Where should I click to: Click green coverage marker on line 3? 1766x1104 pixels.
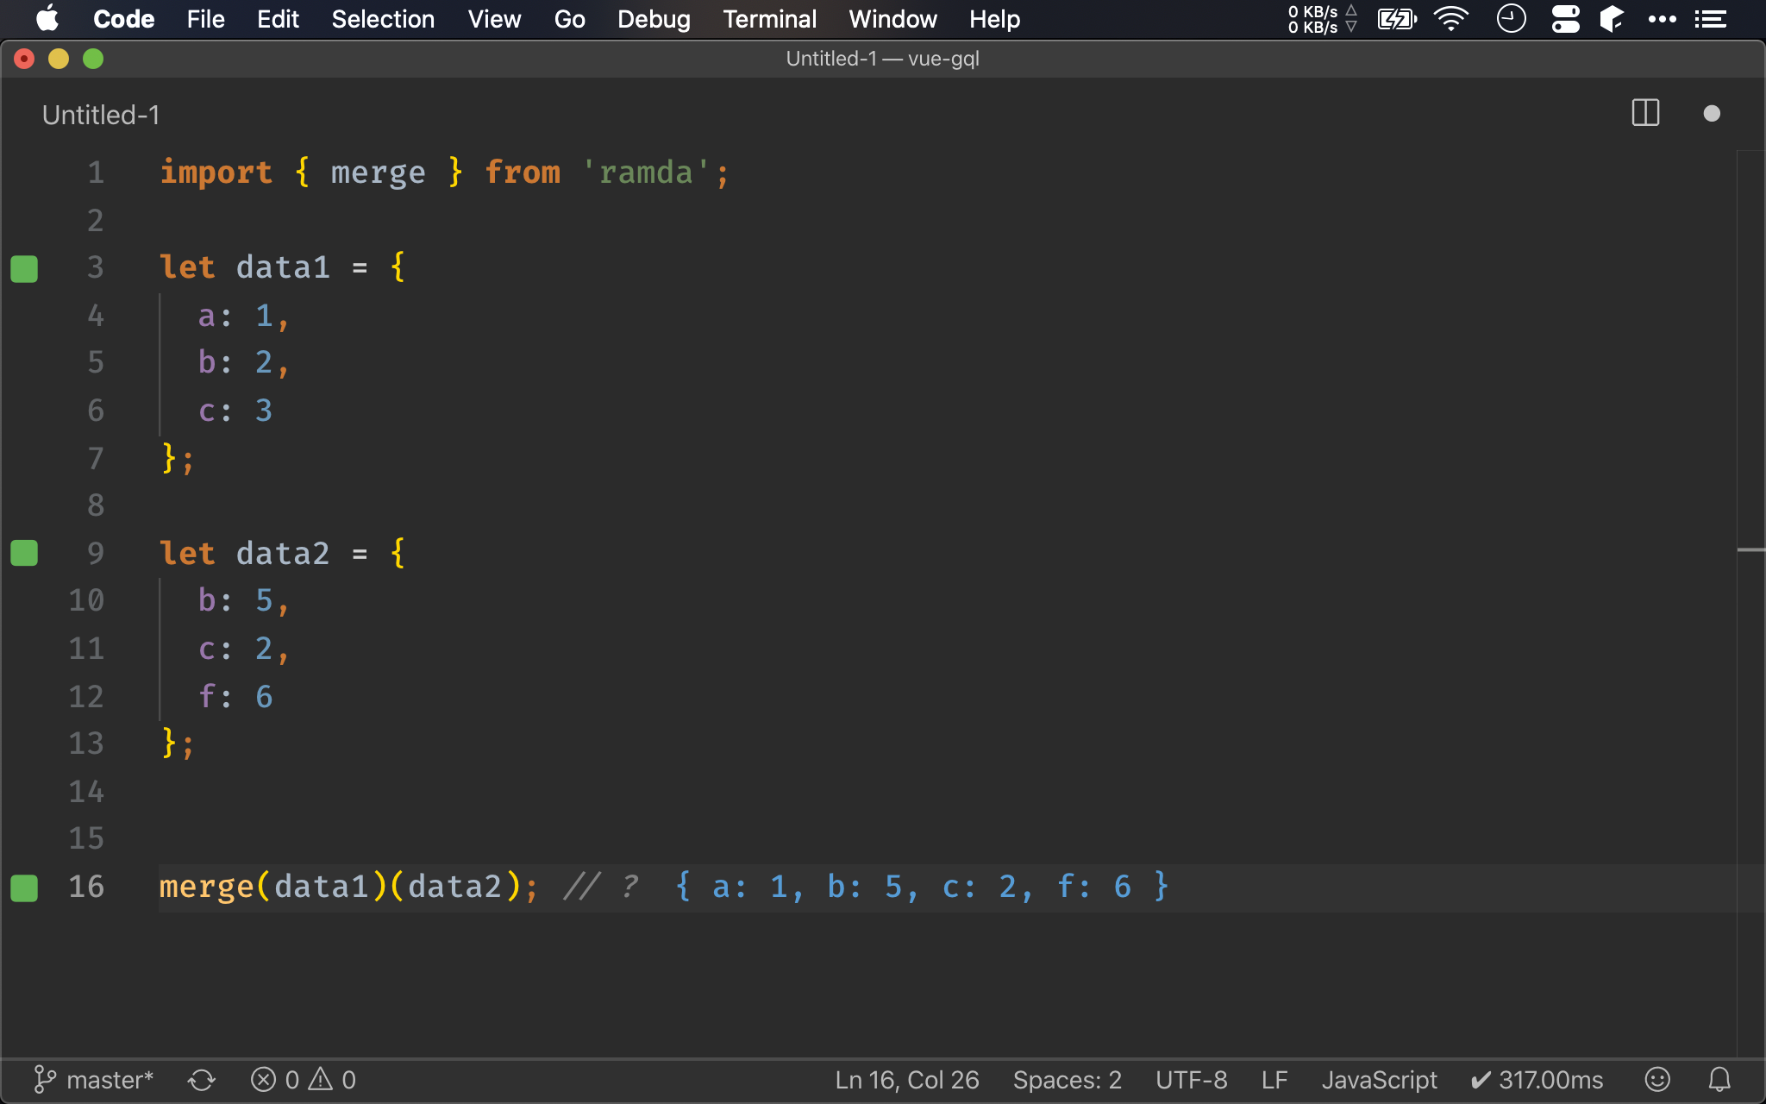pyautogui.click(x=24, y=268)
